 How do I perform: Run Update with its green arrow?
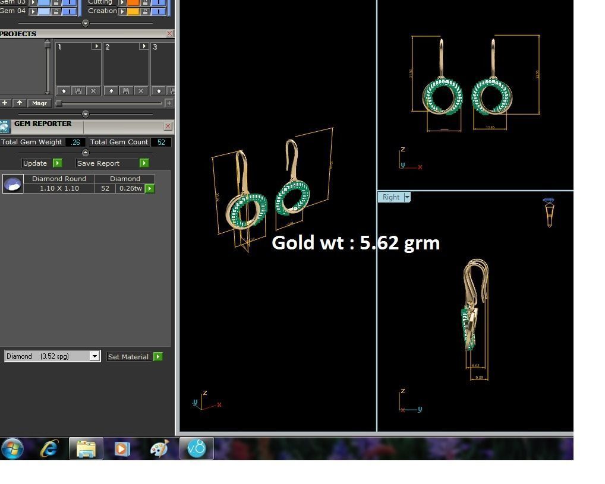pyautogui.click(x=58, y=163)
